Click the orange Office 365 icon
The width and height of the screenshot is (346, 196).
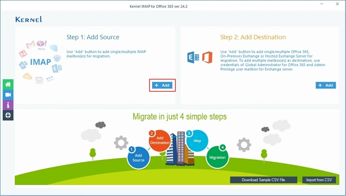tap(207, 58)
